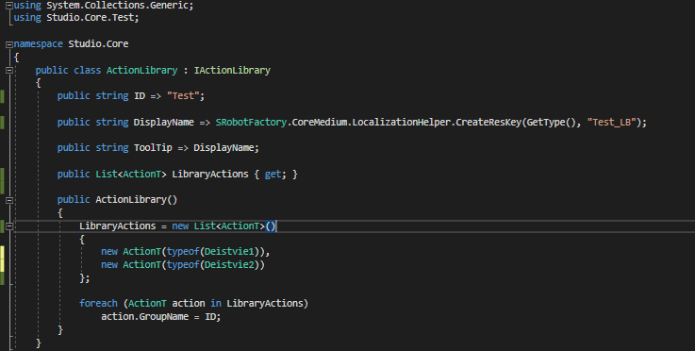This screenshot has width=695, height=351.
Task: Click the ToolTip property name
Action: pos(153,148)
